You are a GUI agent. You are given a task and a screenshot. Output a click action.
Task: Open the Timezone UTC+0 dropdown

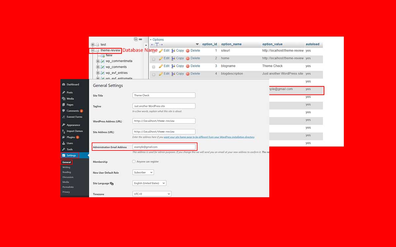pos(152,194)
